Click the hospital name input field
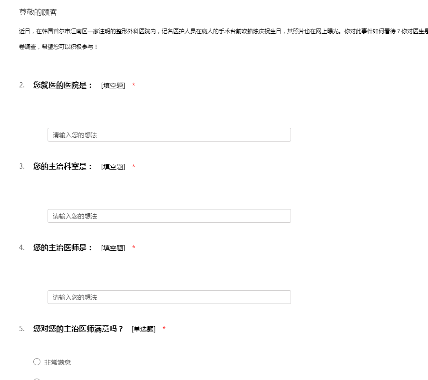The width and height of the screenshot is (428, 380). point(169,135)
